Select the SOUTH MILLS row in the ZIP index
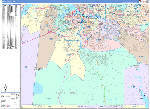Image resolution: width=150 pixels, height=109 pixels. 9,48
